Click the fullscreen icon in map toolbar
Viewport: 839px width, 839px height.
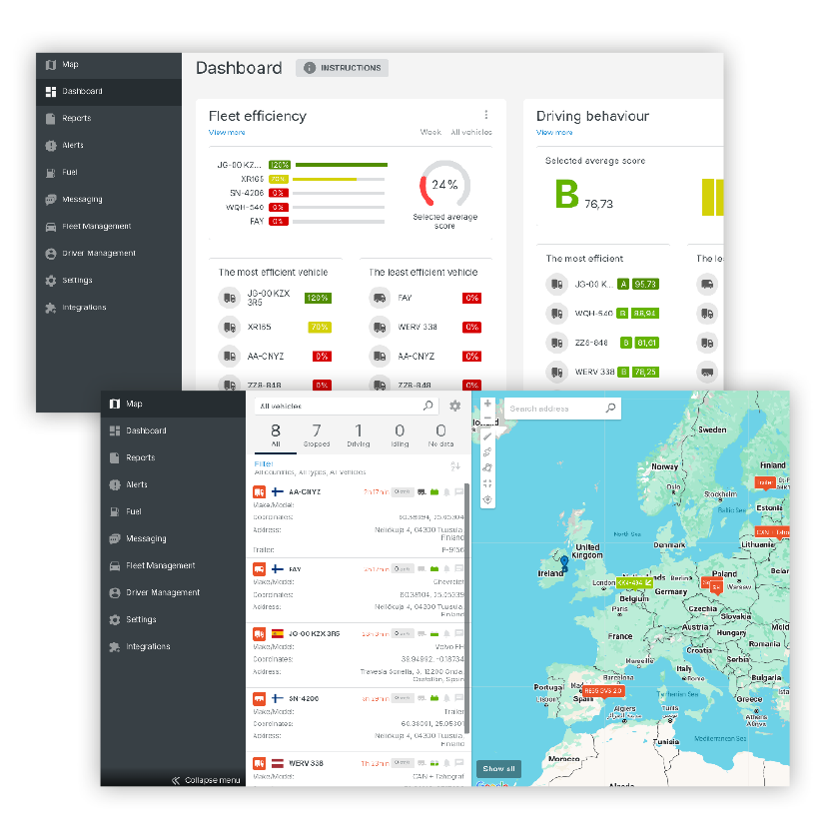[487, 483]
